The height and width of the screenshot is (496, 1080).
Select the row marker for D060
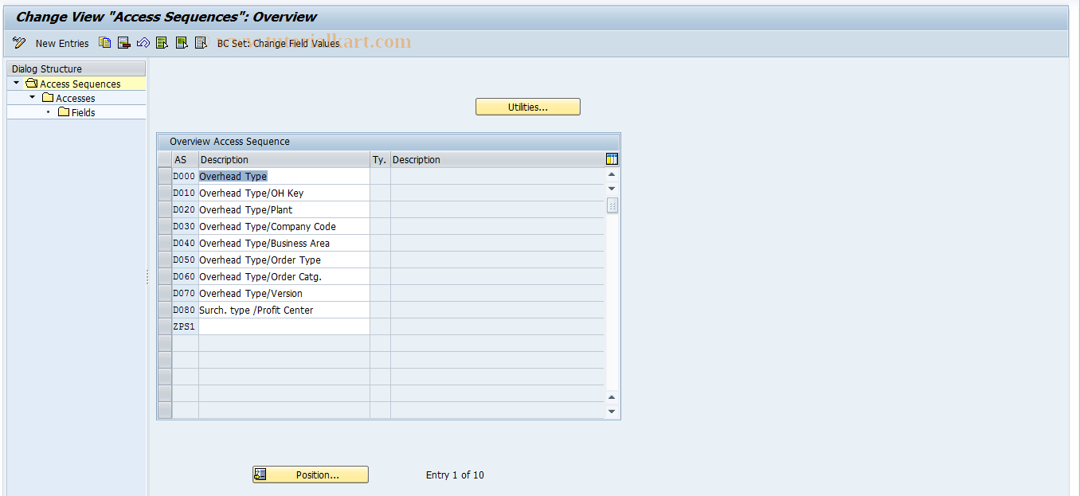[x=165, y=276]
